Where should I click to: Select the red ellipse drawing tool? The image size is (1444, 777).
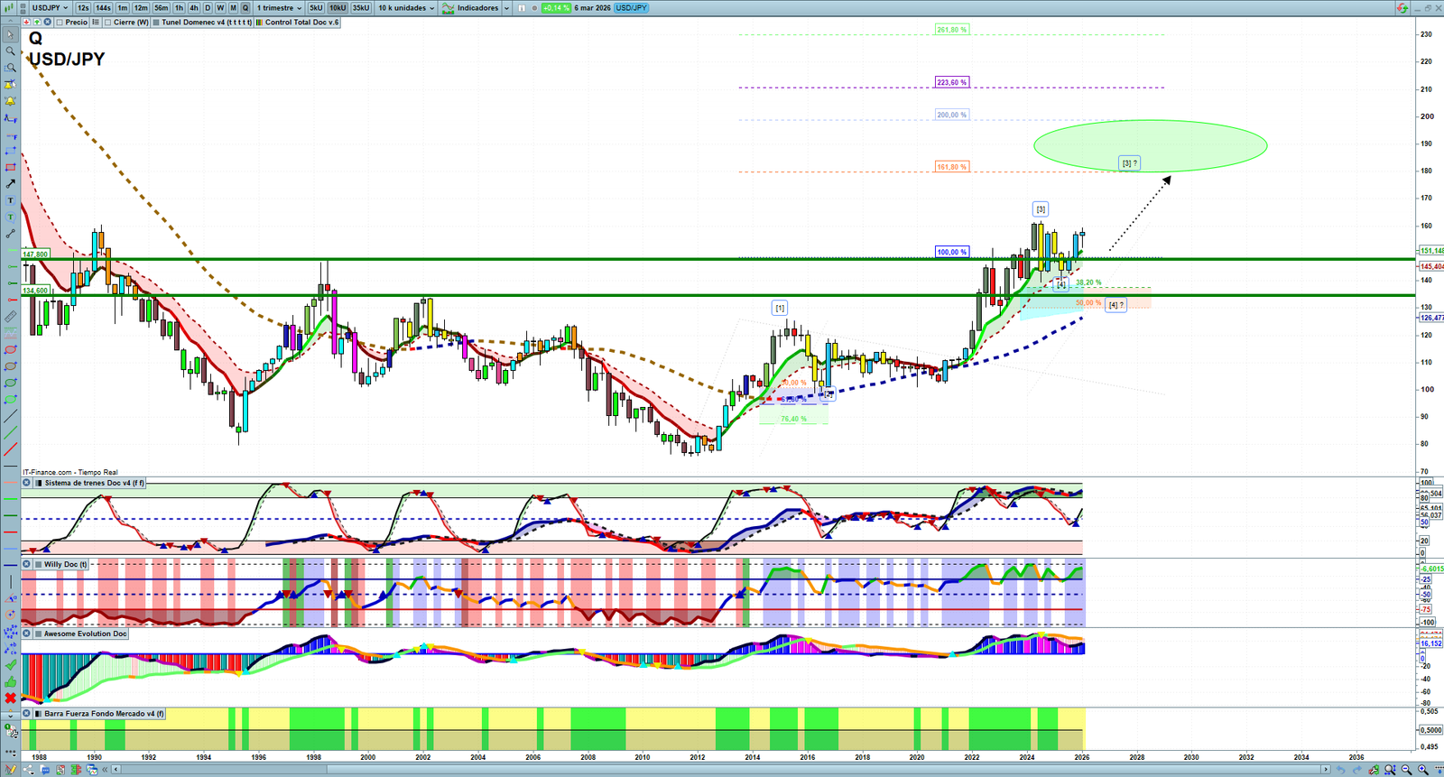[10, 349]
